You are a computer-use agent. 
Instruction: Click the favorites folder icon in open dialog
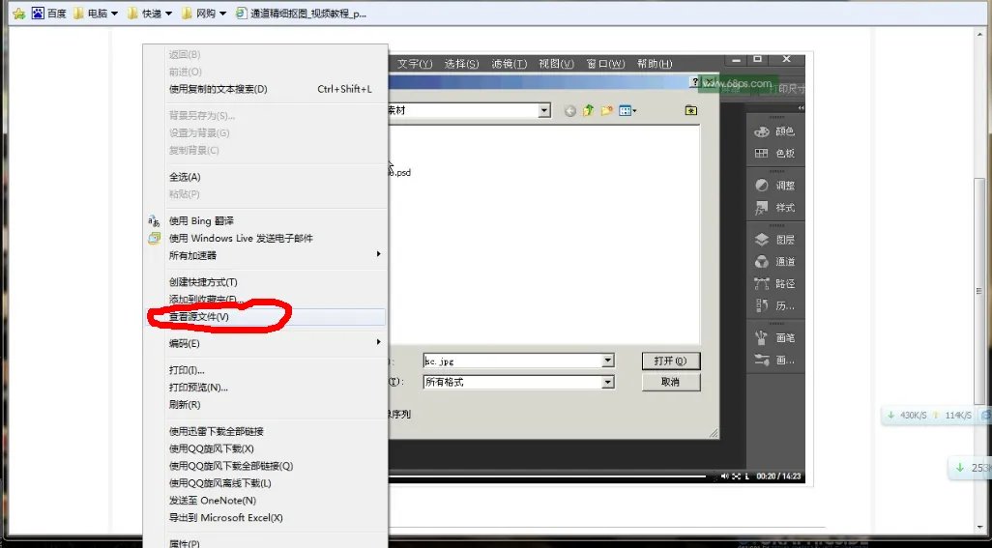(x=691, y=110)
